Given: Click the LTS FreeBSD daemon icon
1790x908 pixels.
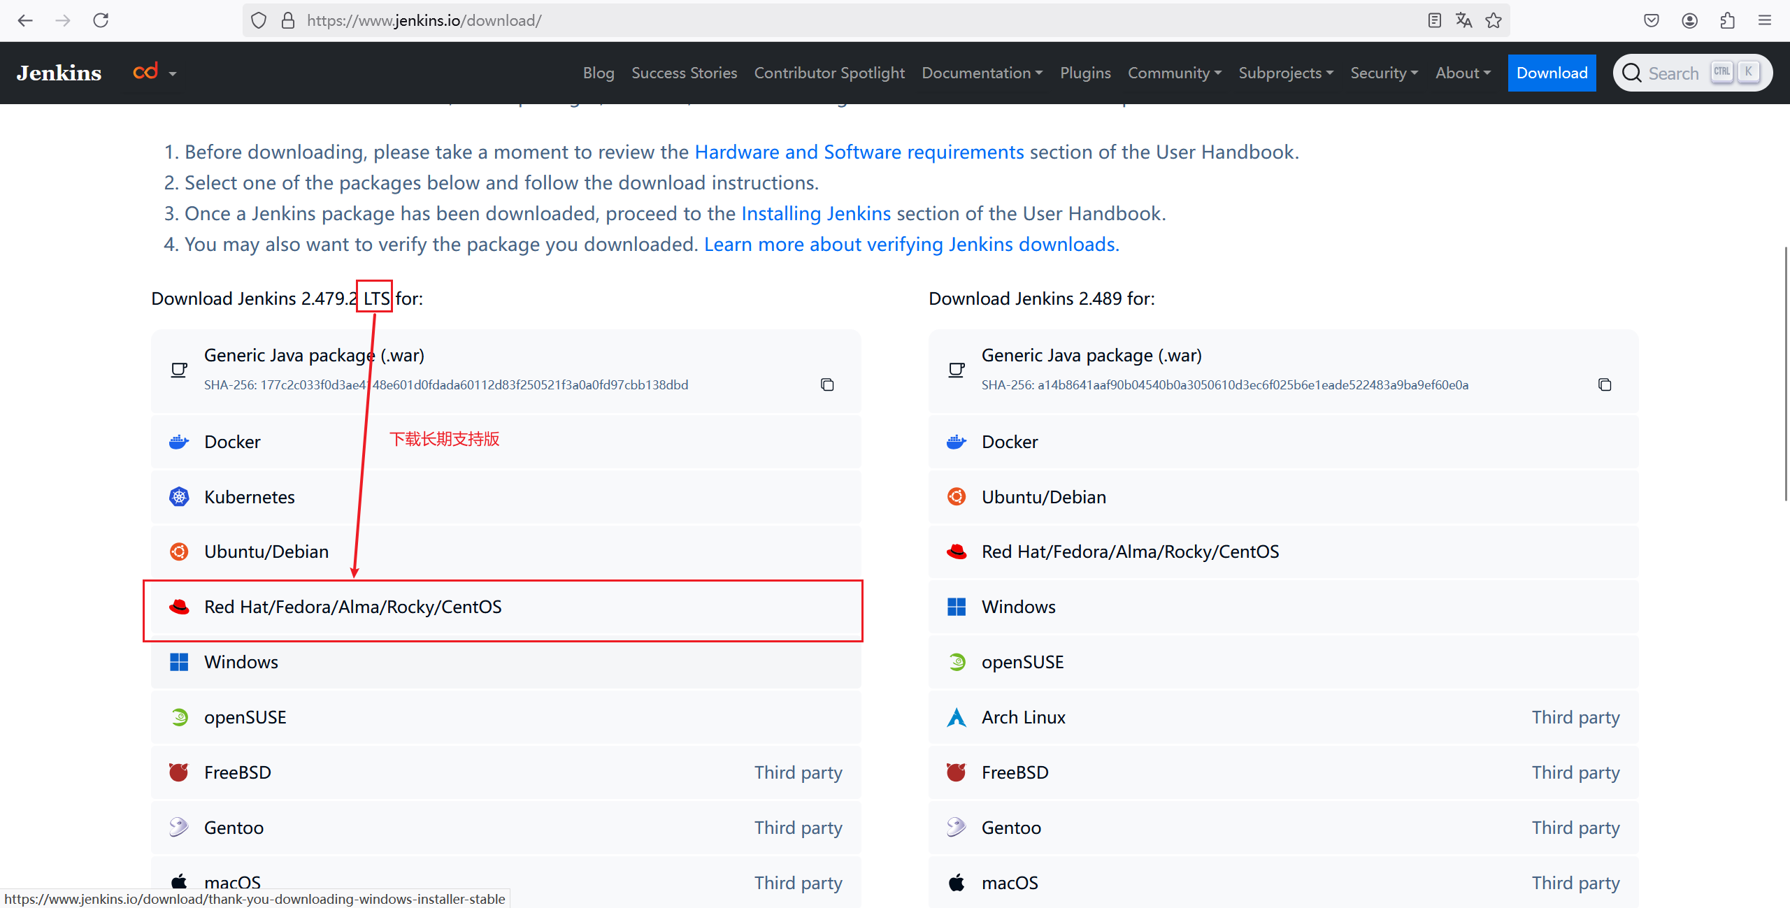Looking at the screenshot, I should tap(179, 772).
